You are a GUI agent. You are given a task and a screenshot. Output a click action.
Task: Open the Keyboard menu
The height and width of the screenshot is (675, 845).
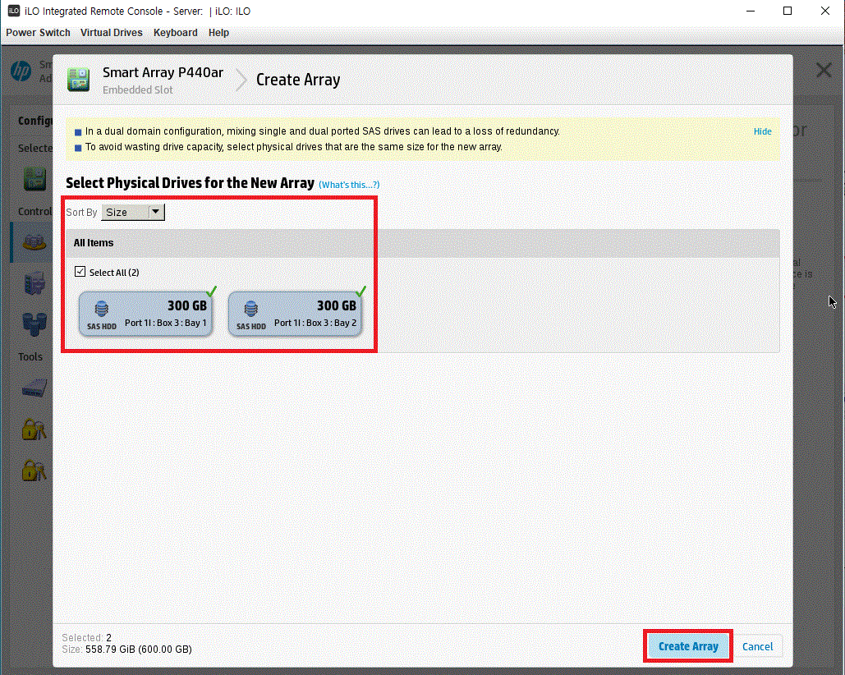point(175,32)
